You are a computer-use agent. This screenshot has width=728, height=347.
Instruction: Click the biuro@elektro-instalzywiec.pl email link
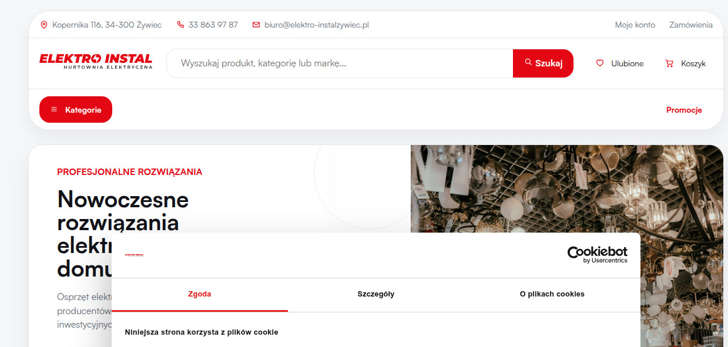tap(316, 25)
